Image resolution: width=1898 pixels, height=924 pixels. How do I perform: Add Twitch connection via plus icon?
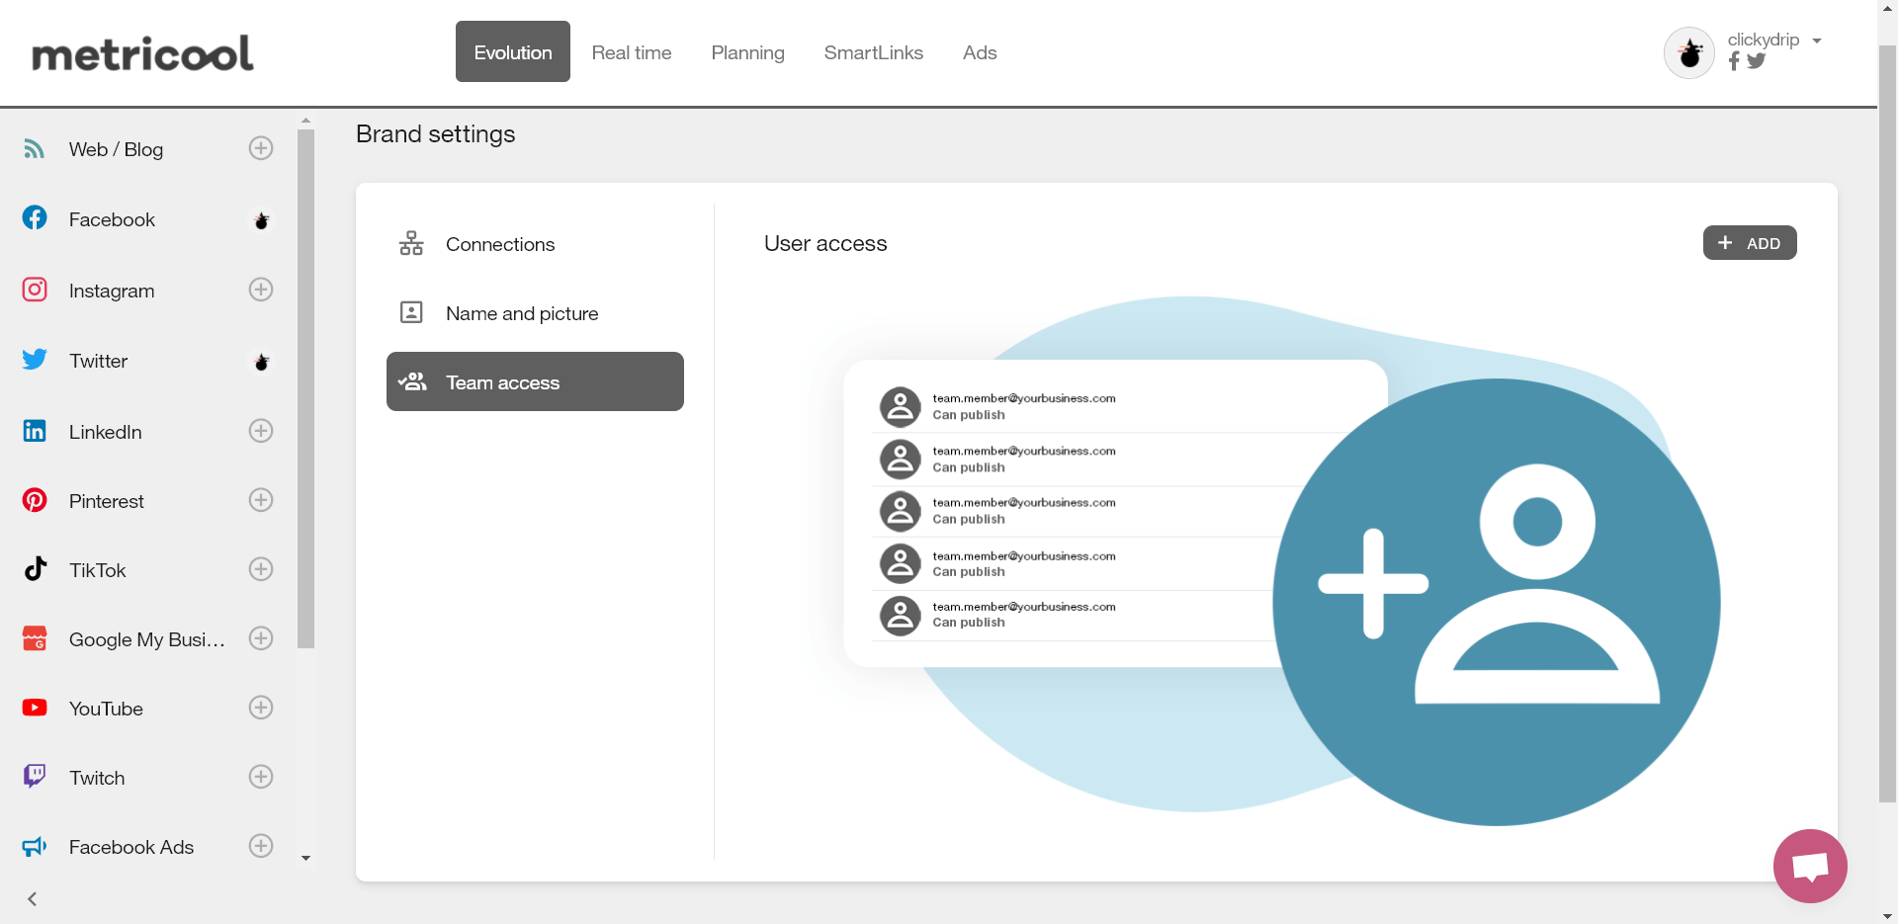tap(261, 777)
